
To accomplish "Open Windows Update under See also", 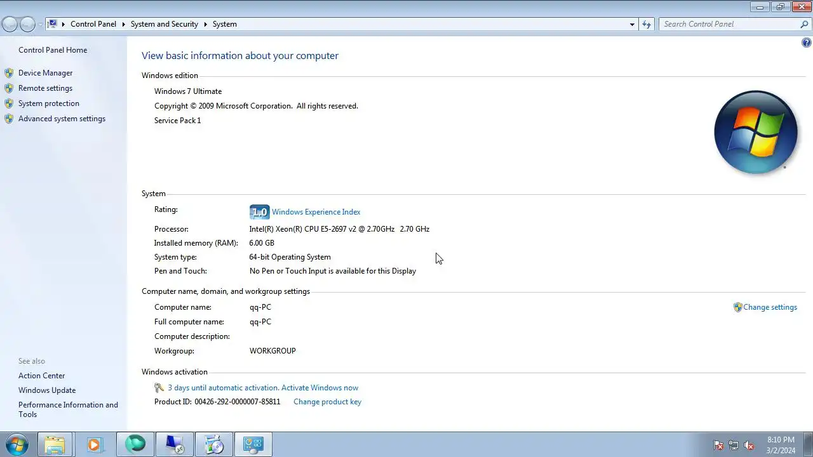I will [47, 390].
